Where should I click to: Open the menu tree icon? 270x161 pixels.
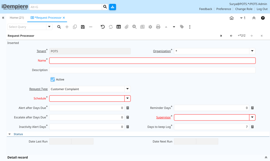[x=112, y=7]
